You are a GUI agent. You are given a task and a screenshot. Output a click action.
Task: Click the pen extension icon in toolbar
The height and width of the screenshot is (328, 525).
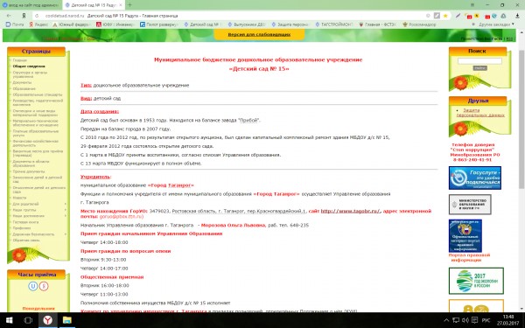coord(458,16)
